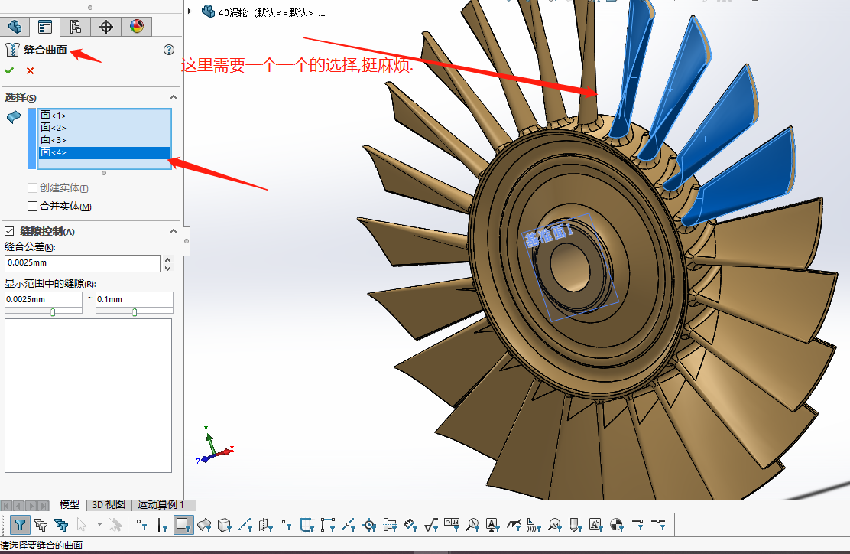Open the DisplayManager color globe tab
Image resolution: width=850 pixels, height=554 pixels.
pos(135,27)
